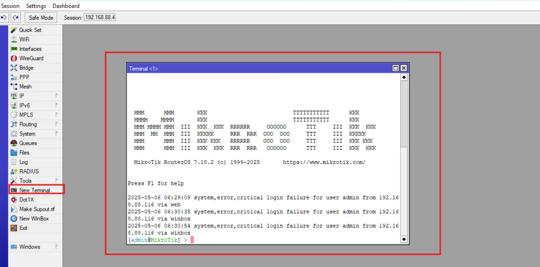Screen dimensions: 540x267
Task: Click the undo arrow in toolbar
Action: (x=4, y=18)
